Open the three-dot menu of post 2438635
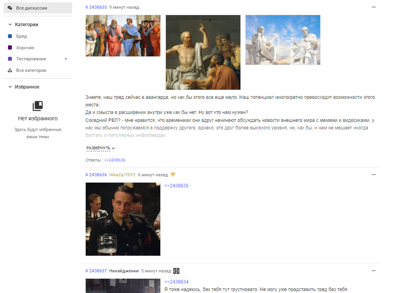 [x=374, y=7]
